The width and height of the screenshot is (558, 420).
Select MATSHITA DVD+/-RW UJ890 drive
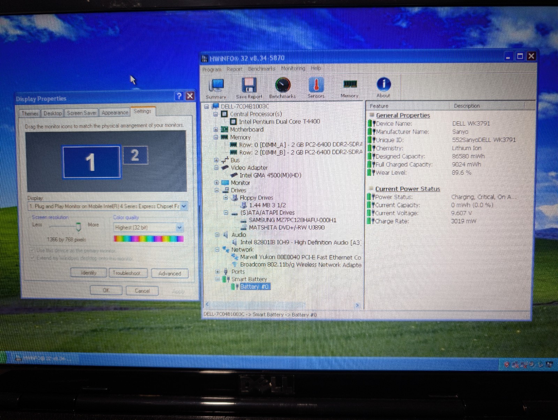pos(287,227)
